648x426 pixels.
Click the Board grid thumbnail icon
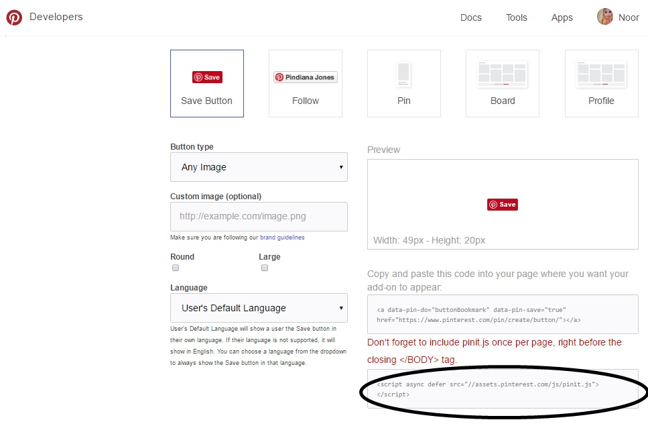(502, 74)
